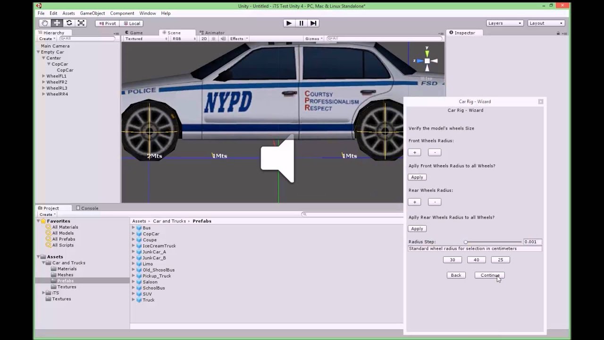Select All Materials under Favorites
Viewport: 604px width, 340px height.
(65, 227)
